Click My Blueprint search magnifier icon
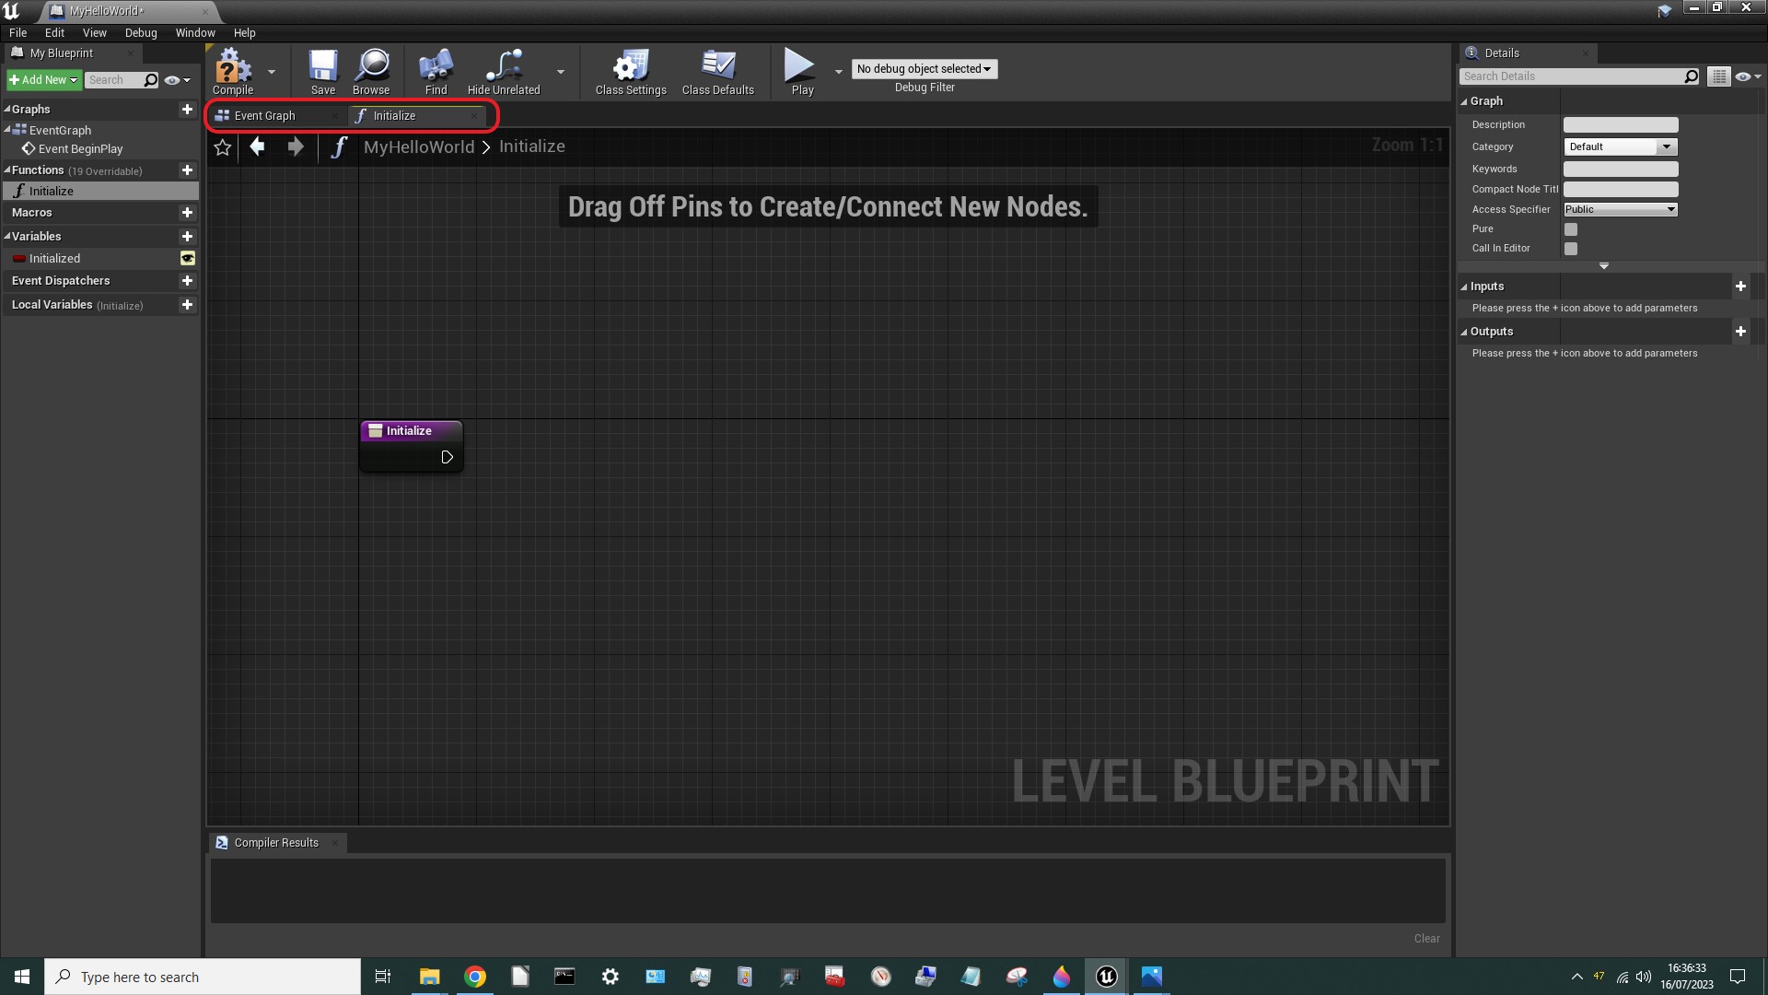Image resolution: width=1768 pixels, height=995 pixels. pos(151,80)
